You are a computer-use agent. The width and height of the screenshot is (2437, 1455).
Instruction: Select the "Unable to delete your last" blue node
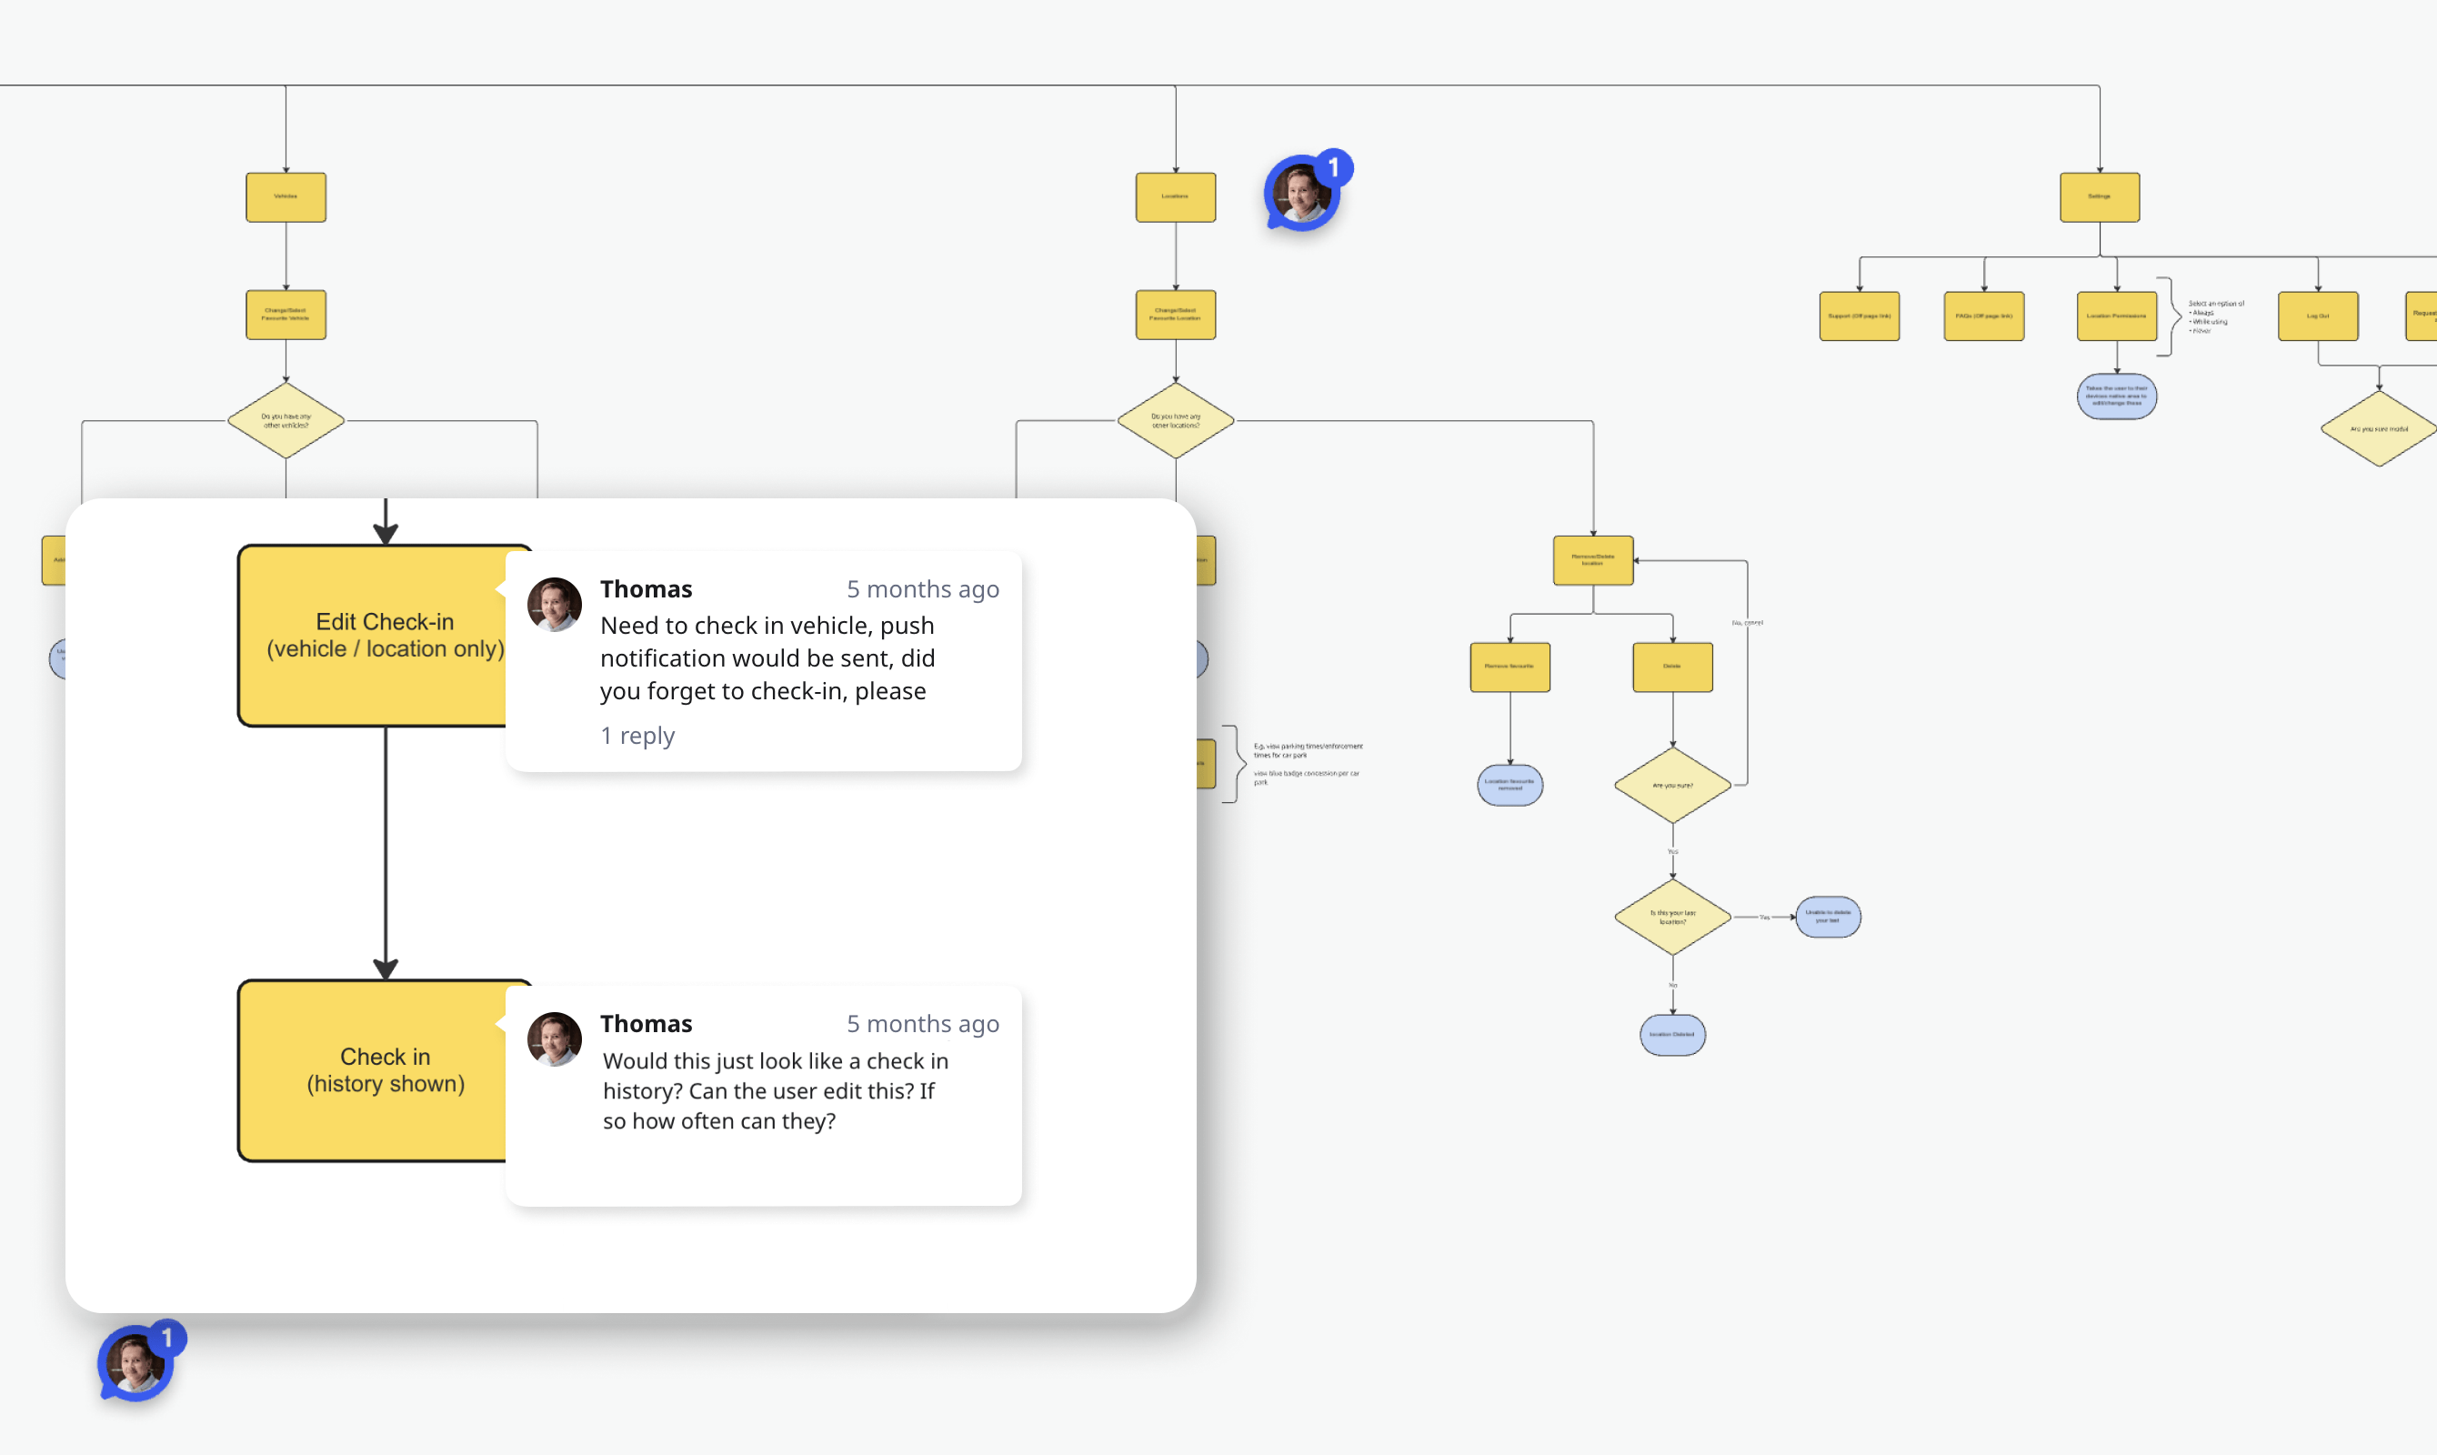1827,917
